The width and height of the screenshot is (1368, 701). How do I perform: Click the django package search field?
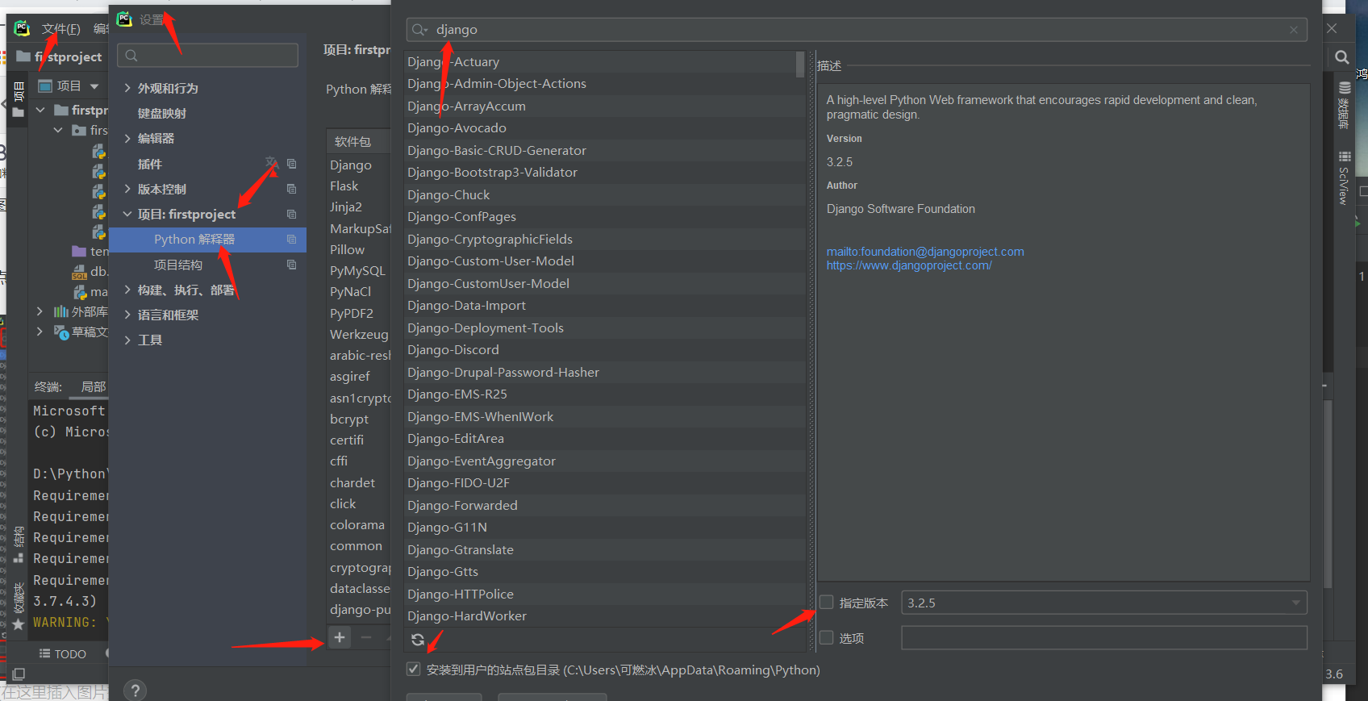pyautogui.click(x=855, y=30)
